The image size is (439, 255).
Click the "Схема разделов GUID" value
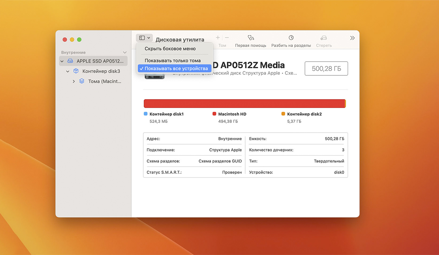(220, 161)
